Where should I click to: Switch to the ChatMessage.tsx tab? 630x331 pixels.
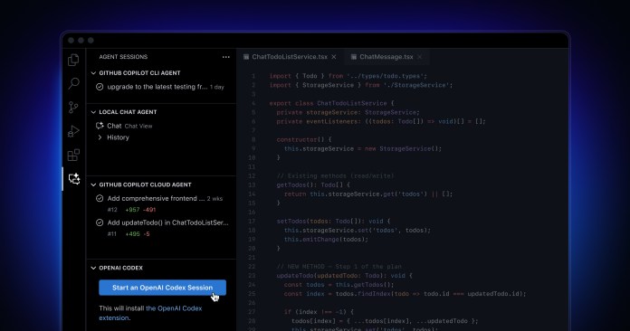point(387,57)
